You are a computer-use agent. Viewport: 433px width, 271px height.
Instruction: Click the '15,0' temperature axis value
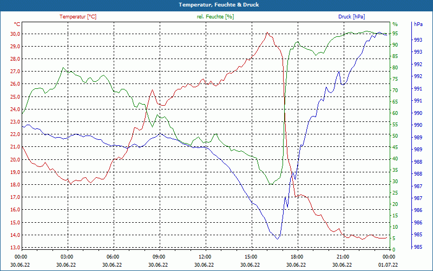tap(15, 222)
